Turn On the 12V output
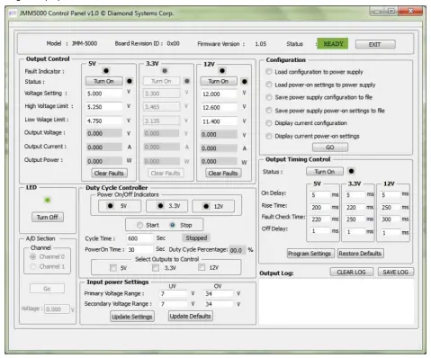Viewport: 431px width, 358px height. pyautogui.click(x=219, y=81)
